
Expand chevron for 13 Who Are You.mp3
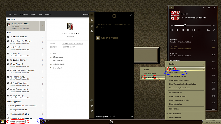42,37
